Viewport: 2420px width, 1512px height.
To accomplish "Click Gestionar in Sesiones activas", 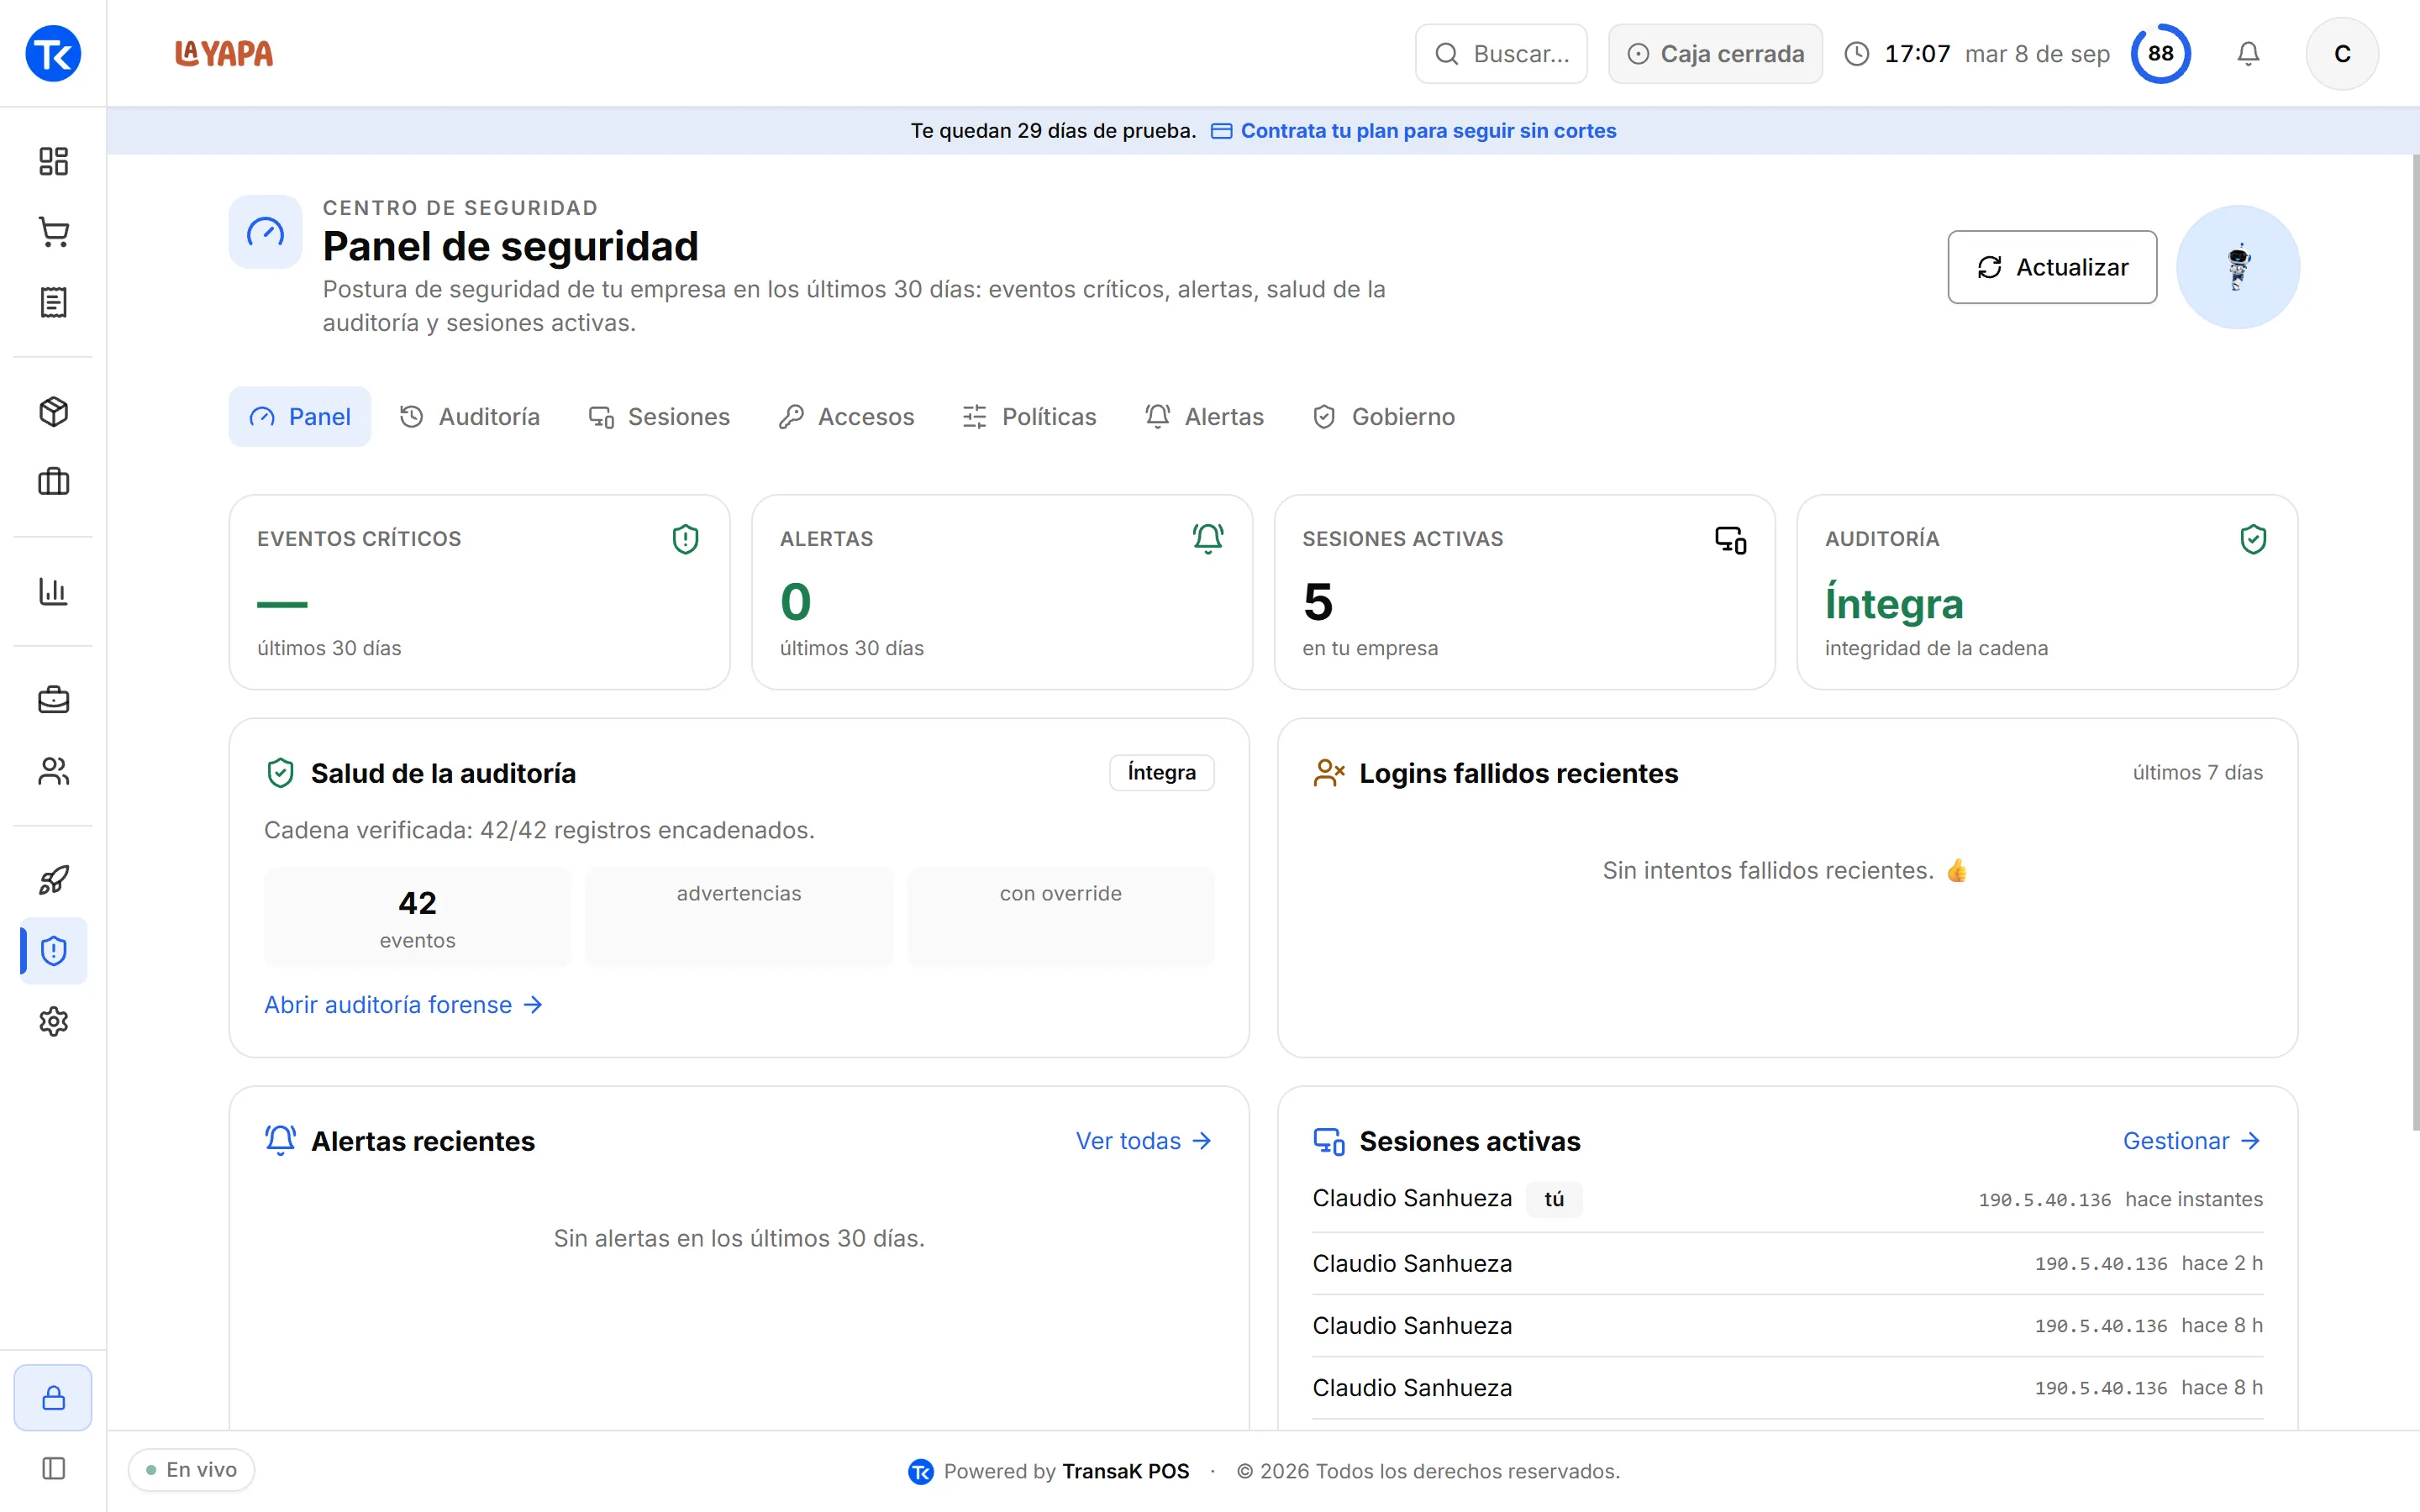I will pos(2192,1141).
